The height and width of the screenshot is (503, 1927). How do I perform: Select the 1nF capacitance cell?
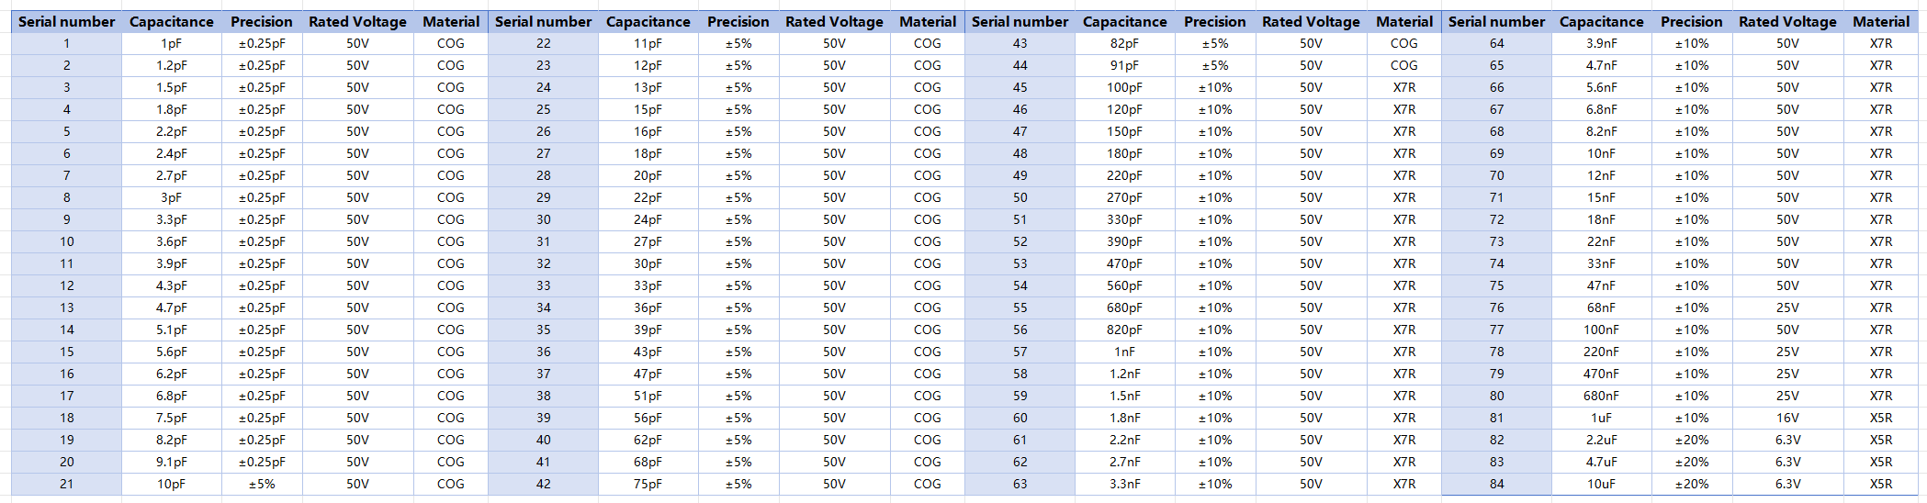click(1124, 352)
